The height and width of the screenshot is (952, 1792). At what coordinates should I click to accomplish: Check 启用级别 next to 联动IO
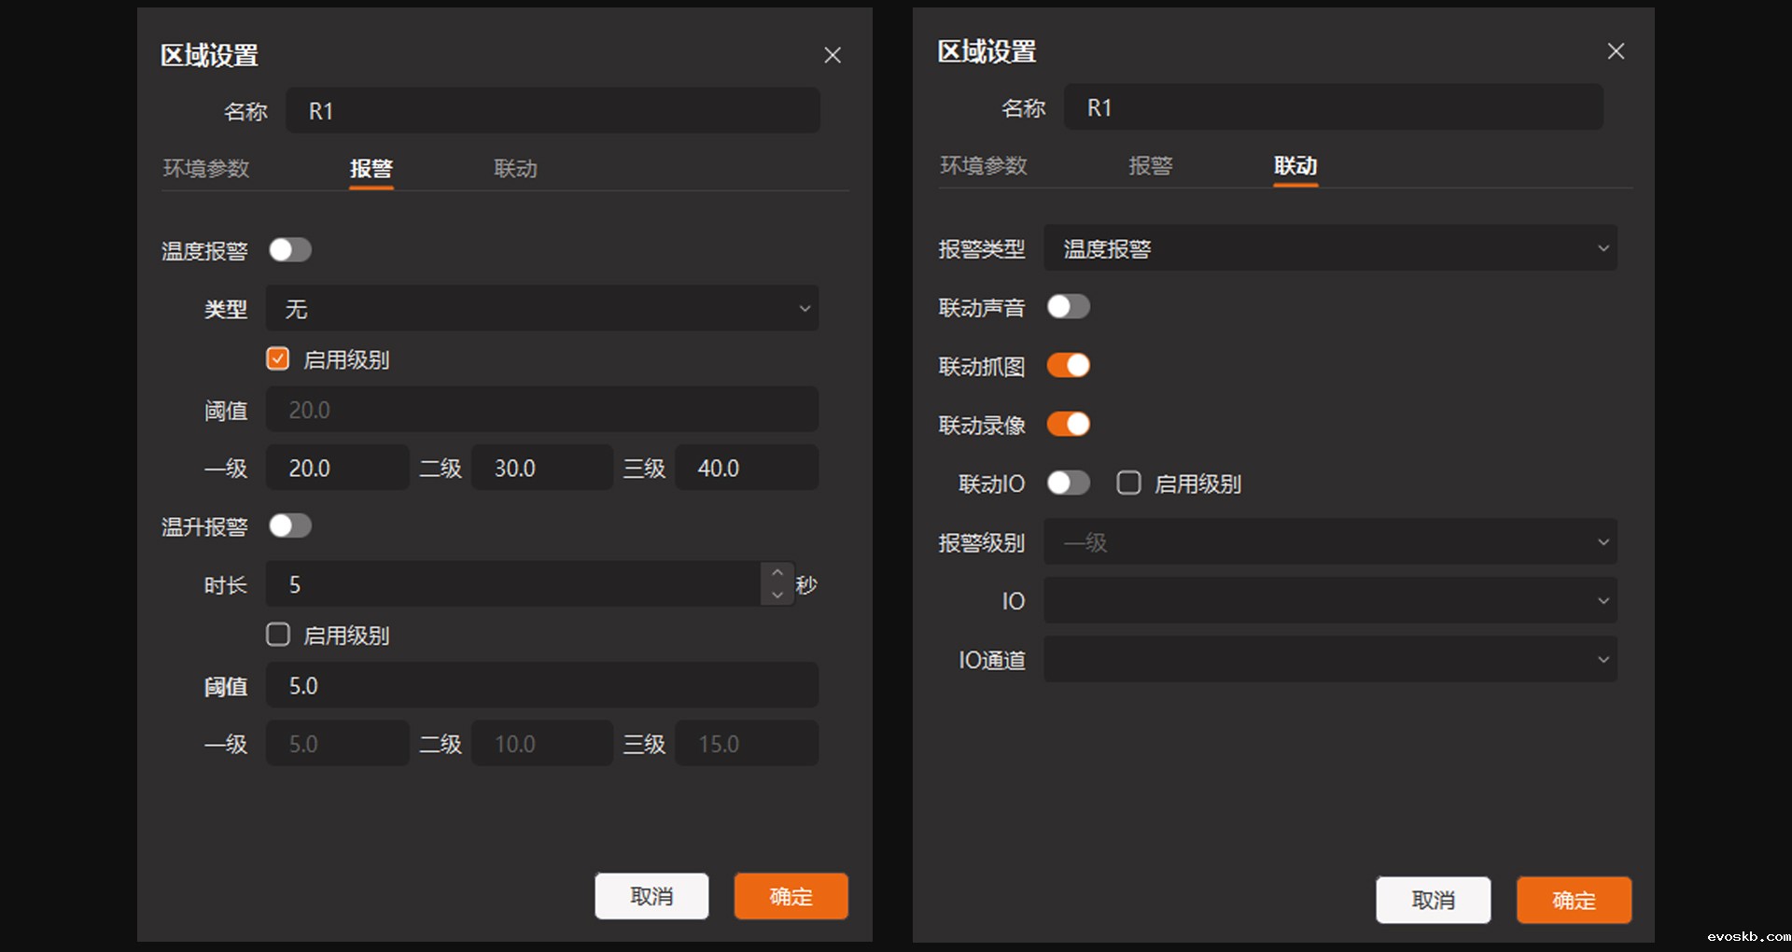1128,483
